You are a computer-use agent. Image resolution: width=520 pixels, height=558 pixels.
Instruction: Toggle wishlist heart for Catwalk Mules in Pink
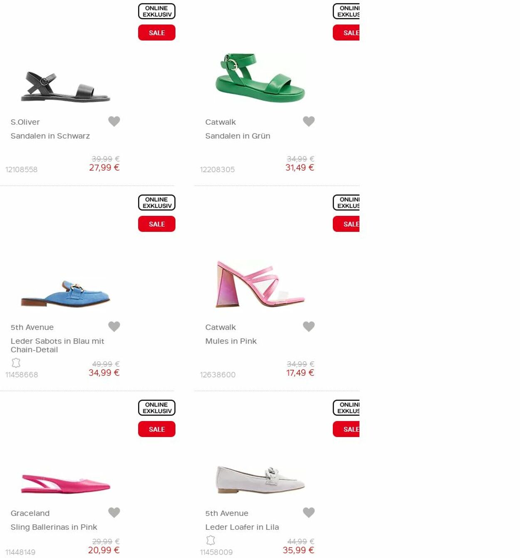pos(309,326)
